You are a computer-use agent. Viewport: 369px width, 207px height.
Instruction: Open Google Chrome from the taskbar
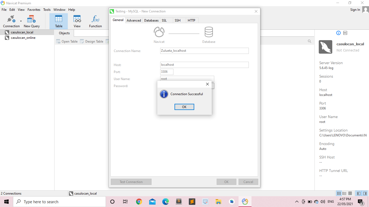point(139,202)
